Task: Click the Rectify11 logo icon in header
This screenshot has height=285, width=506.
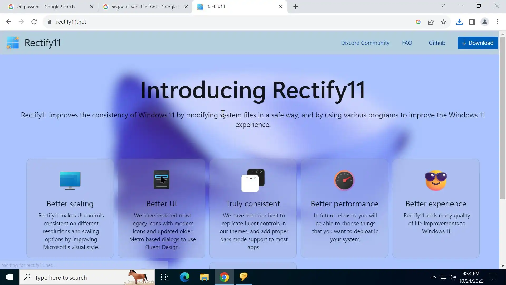Action: (13, 43)
